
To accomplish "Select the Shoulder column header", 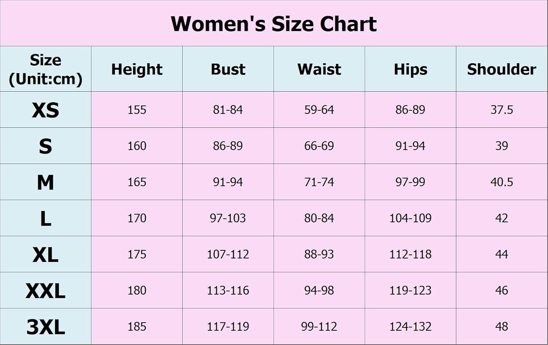I will (x=502, y=69).
